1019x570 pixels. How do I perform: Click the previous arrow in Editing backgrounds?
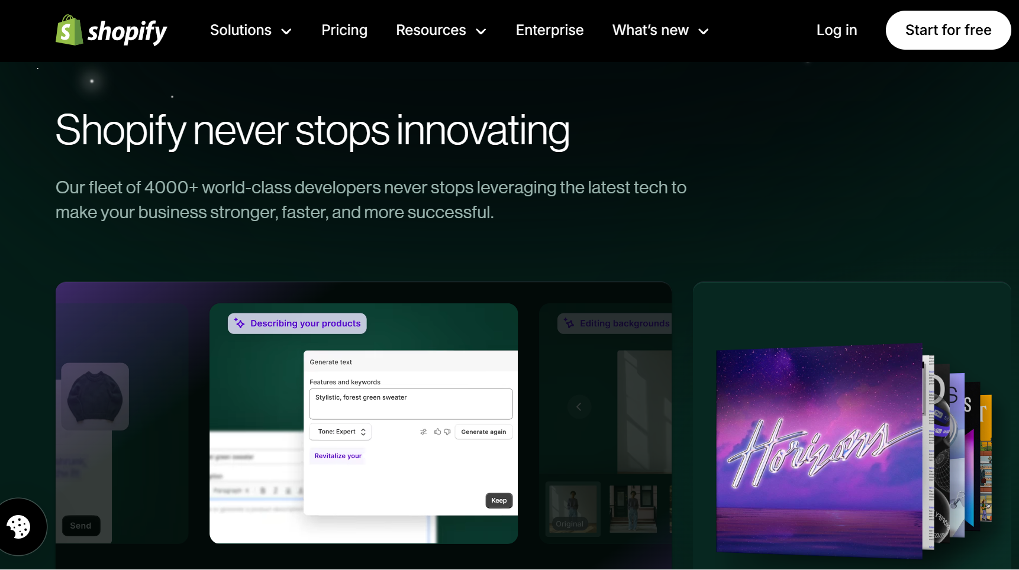[579, 407]
